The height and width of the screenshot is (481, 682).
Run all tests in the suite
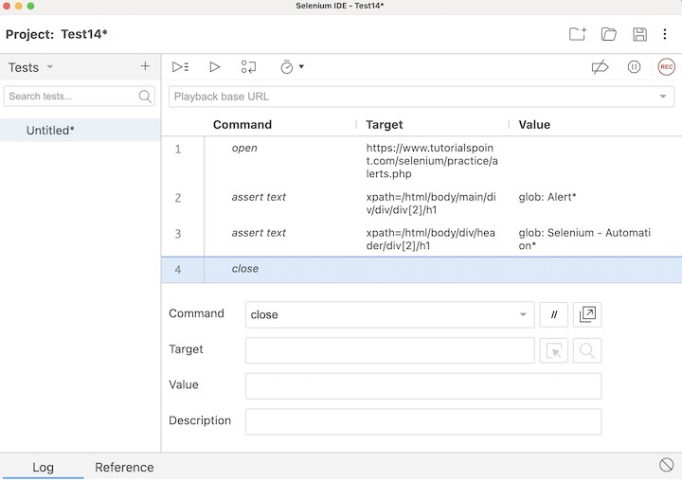[180, 67]
